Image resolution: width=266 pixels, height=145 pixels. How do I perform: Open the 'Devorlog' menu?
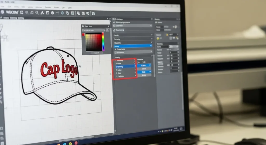(x=48, y=8)
